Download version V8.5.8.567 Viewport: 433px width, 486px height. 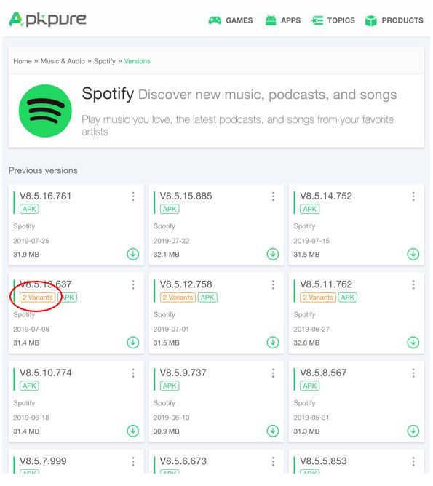click(x=413, y=431)
